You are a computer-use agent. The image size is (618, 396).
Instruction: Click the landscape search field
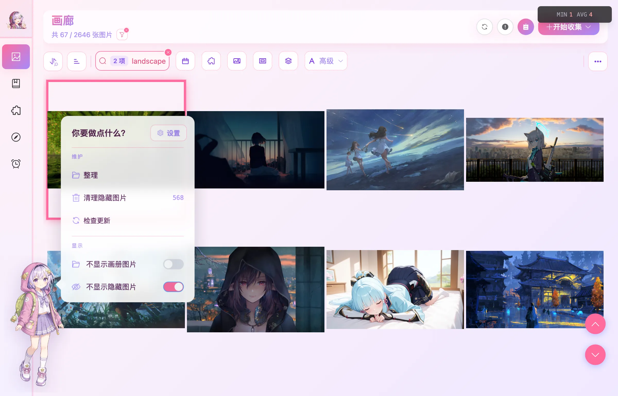point(132,61)
